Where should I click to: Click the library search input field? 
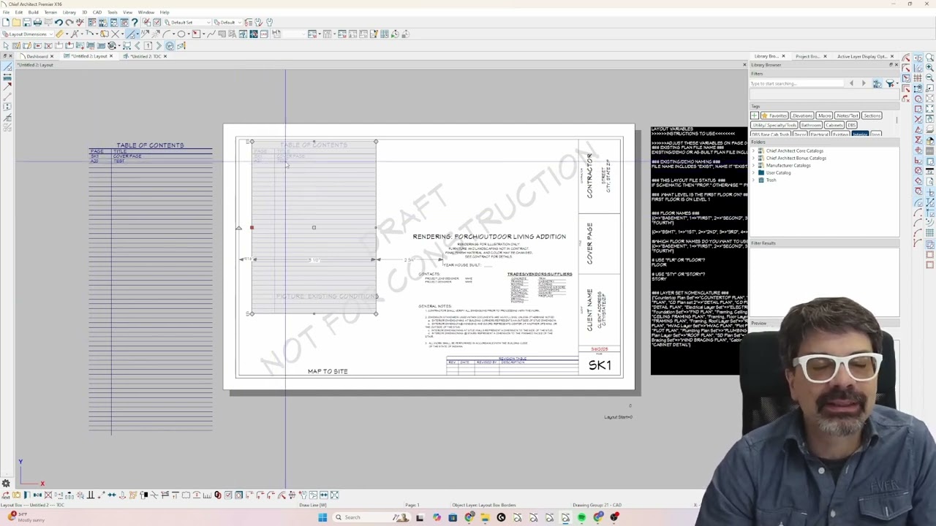796,83
